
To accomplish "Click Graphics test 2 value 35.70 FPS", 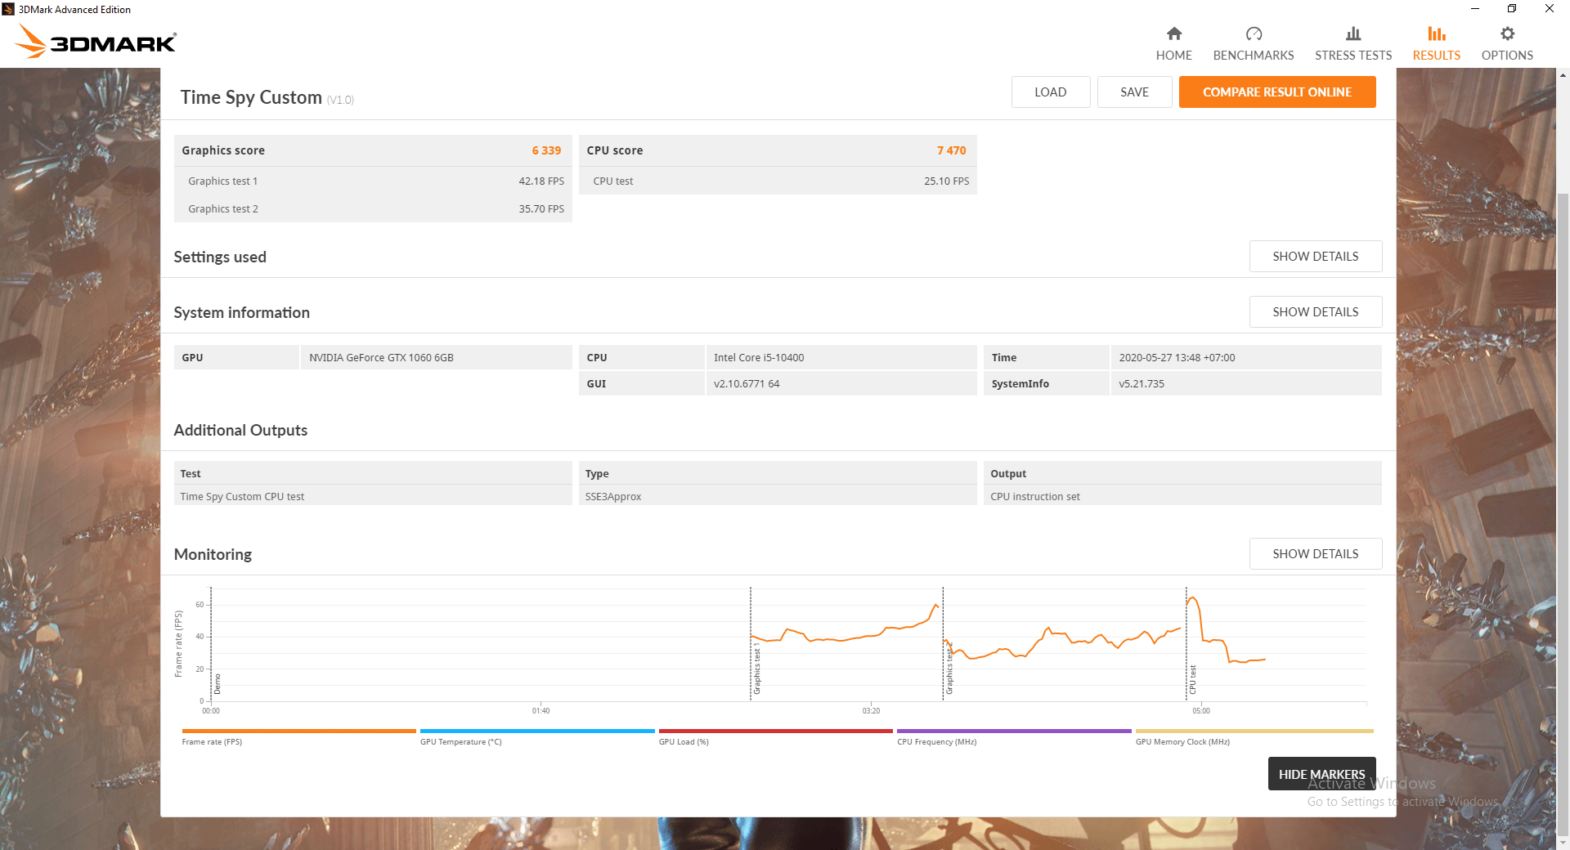I will click(541, 209).
